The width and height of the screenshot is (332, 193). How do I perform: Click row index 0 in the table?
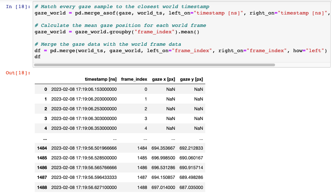coord(46,89)
